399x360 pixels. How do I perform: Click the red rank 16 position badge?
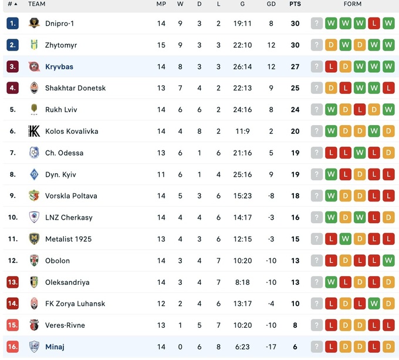point(13,346)
